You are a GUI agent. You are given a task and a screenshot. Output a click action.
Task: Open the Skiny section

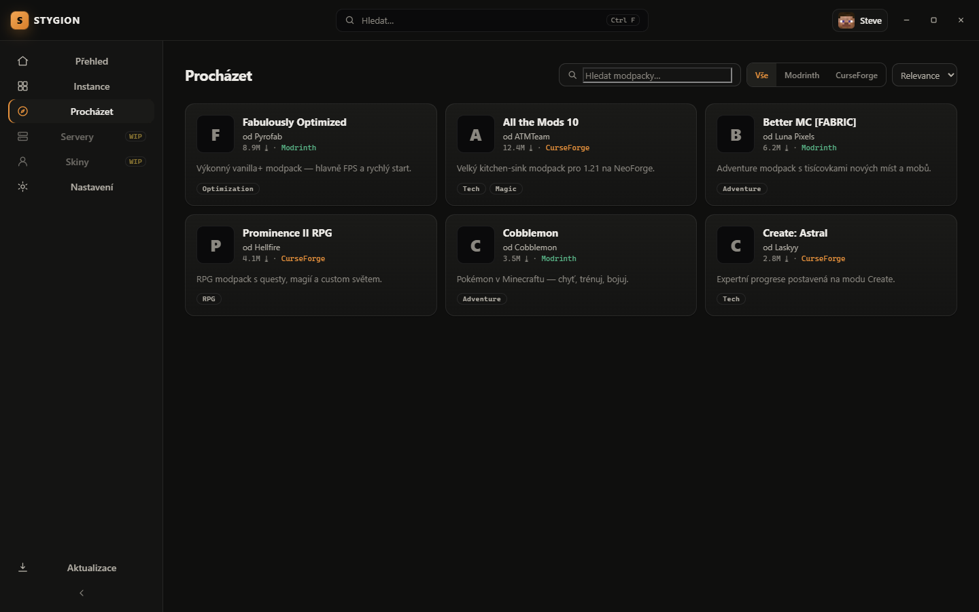[x=82, y=162]
